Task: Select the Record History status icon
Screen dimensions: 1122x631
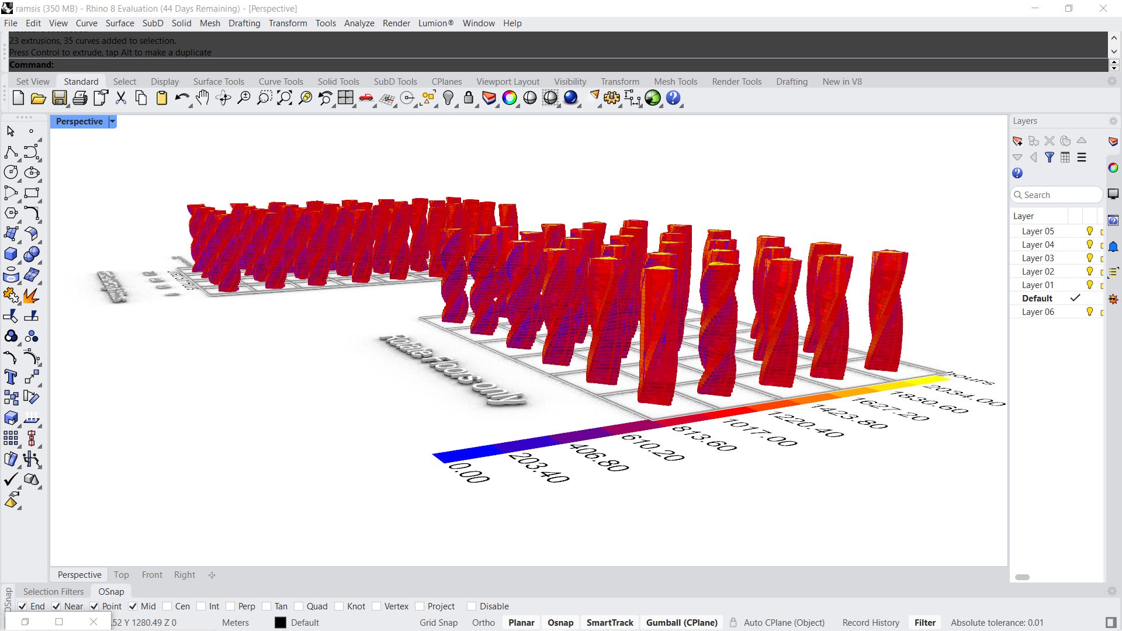Action: tap(870, 622)
